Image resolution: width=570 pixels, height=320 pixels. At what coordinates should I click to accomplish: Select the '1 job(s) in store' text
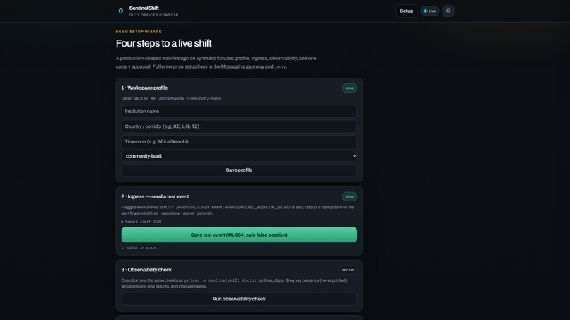point(139,247)
